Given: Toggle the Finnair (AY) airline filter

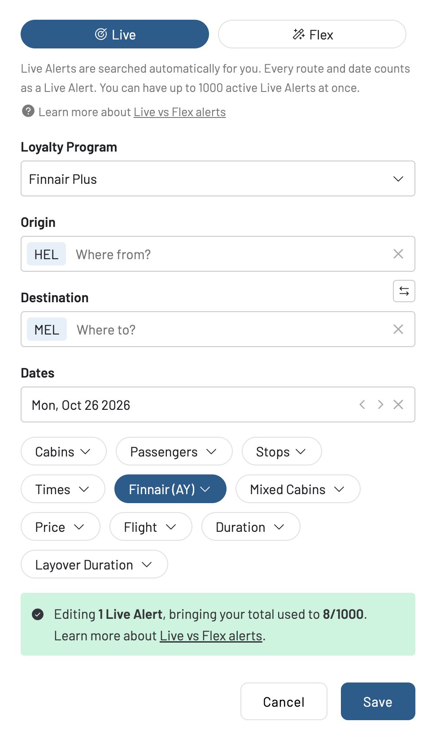Looking at the screenshot, I should click(x=170, y=489).
